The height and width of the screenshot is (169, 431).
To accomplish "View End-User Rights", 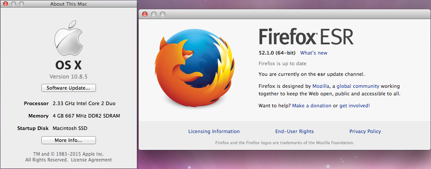I will [295, 131].
